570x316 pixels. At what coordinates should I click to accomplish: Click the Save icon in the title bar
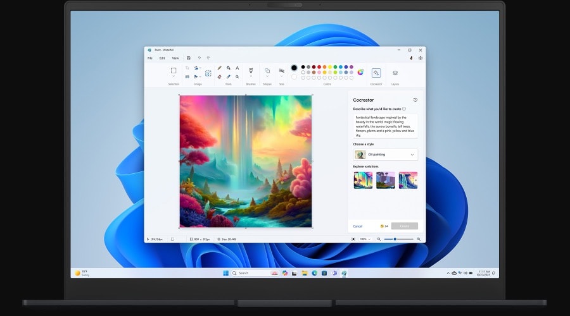[188, 58]
